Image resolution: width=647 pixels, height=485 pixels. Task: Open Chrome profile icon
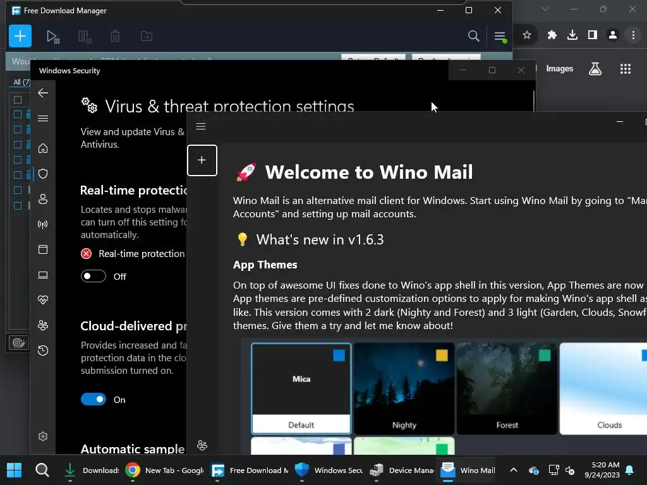(x=613, y=35)
